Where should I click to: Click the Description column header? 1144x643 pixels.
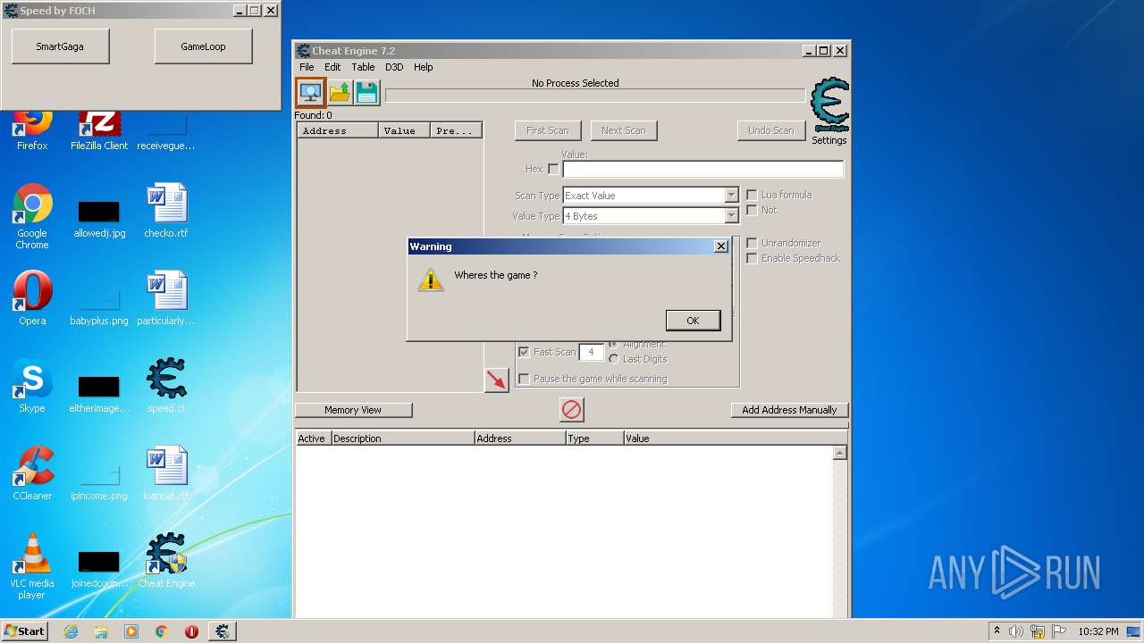[x=402, y=438]
